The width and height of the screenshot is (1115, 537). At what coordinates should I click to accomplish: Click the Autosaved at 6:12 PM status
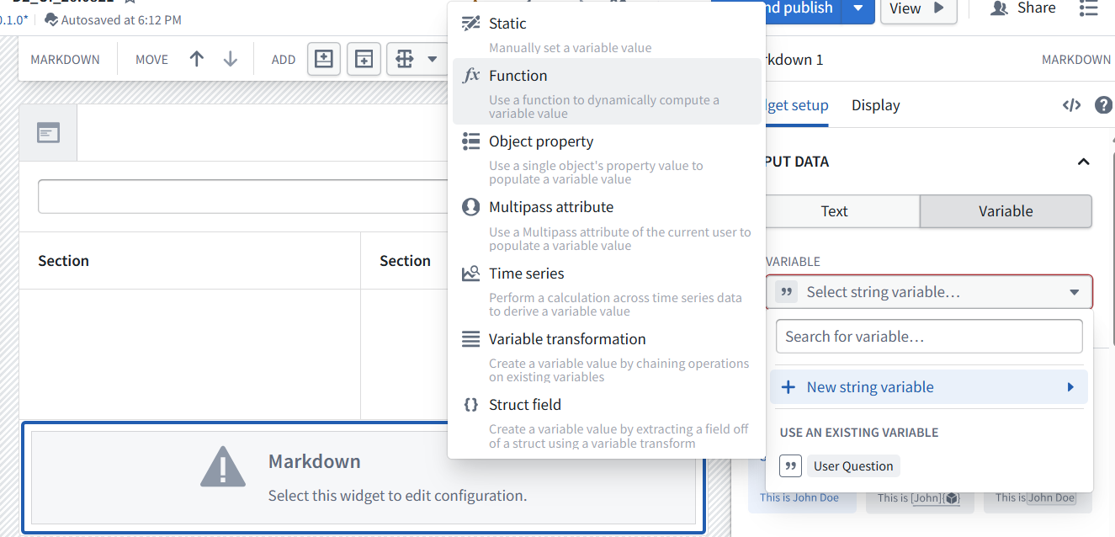coord(113,19)
